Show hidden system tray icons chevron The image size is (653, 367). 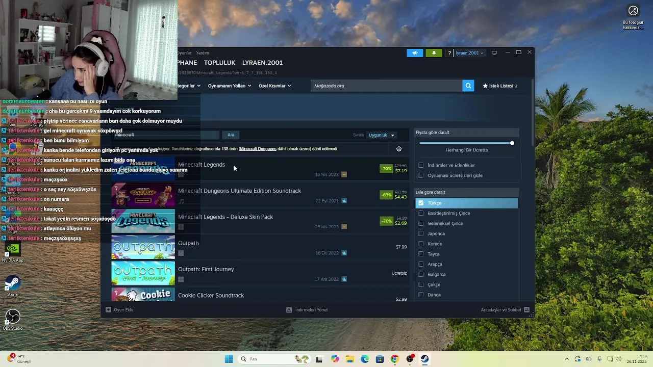pyautogui.click(x=566, y=359)
